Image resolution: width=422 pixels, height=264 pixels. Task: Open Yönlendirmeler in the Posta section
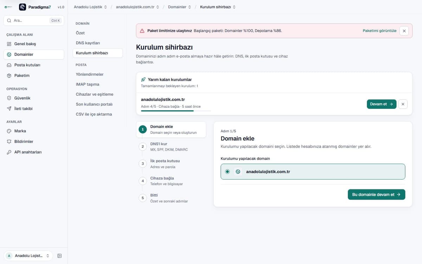click(x=98, y=74)
